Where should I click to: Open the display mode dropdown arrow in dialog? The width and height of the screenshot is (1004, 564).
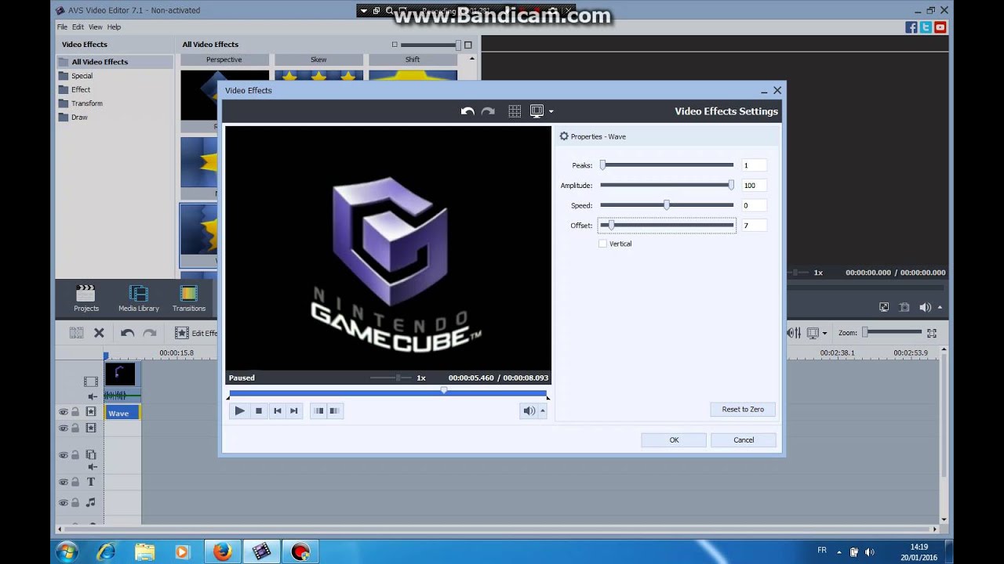551,112
